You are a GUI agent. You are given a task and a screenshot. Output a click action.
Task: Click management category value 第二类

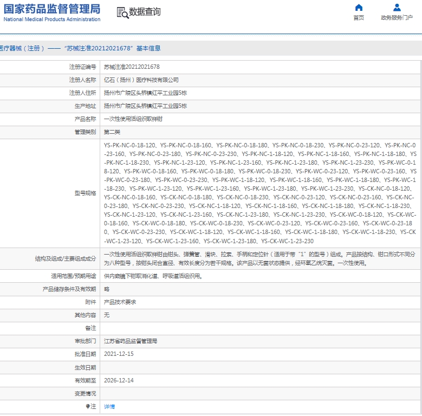click(x=112, y=132)
